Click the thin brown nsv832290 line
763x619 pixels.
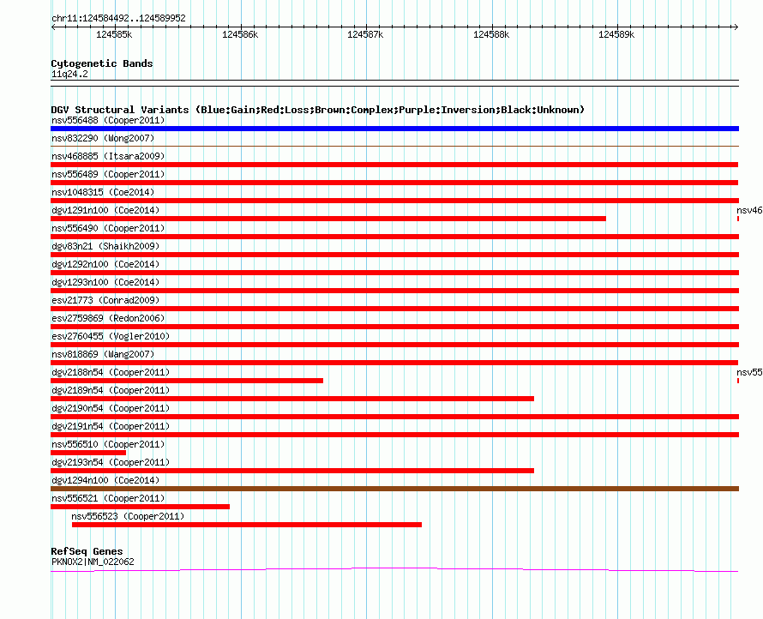pyautogui.click(x=394, y=146)
